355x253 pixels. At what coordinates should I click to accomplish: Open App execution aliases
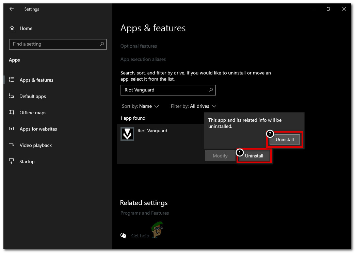point(143,59)
